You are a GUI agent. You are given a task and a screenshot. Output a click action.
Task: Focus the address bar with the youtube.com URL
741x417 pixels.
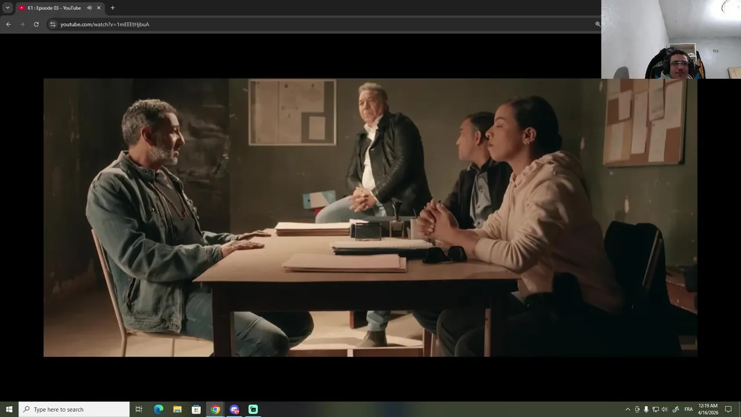click(x=324, y=24)
